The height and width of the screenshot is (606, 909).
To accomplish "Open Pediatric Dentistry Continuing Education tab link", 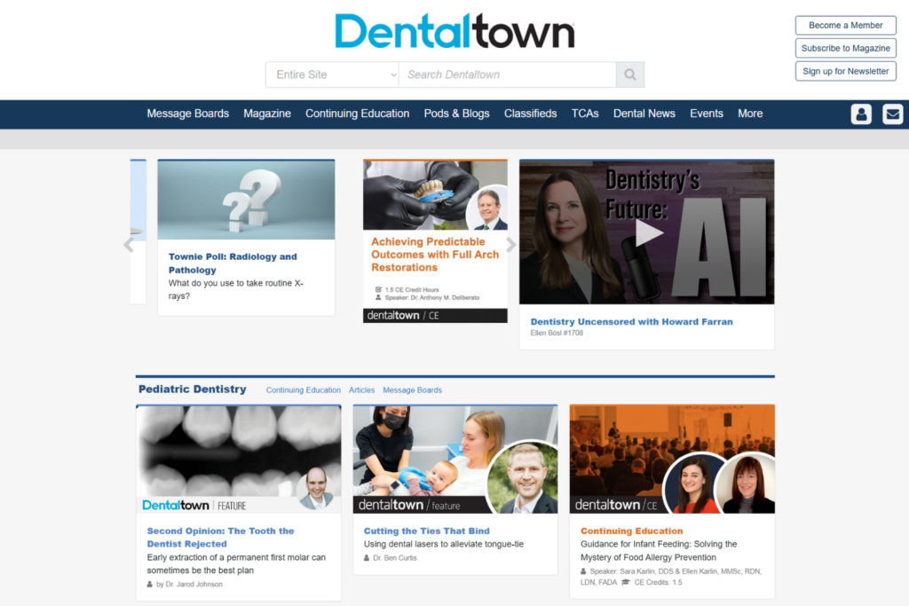I will pyautogui.click(x=304, y=390).
